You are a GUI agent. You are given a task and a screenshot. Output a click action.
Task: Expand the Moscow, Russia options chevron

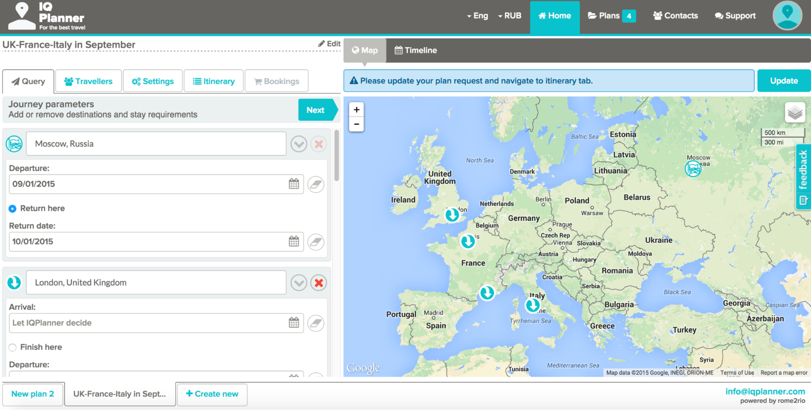coord(299,144)
